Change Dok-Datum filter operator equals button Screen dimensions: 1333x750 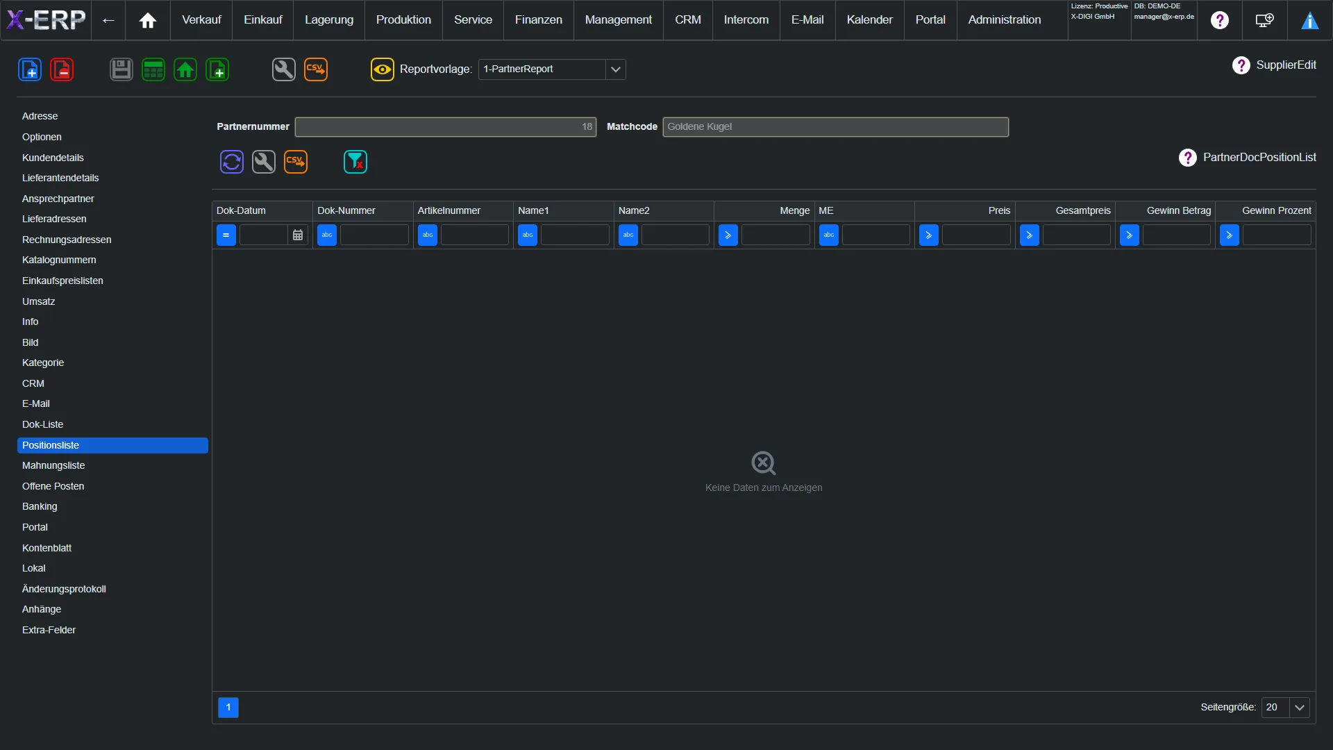226,235
